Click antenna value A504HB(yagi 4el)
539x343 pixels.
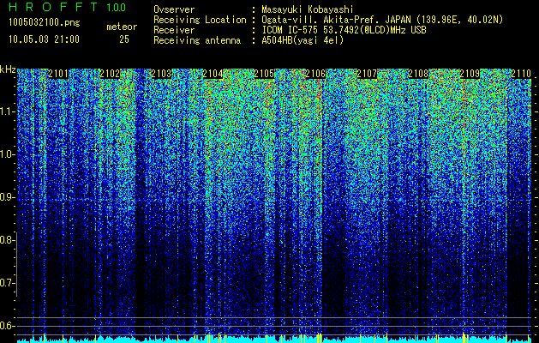coord(302,40)
